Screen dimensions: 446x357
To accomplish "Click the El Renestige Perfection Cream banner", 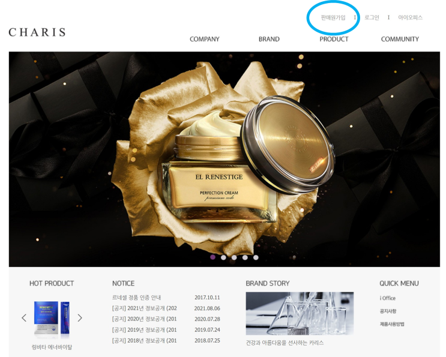I will pos(224,159).
